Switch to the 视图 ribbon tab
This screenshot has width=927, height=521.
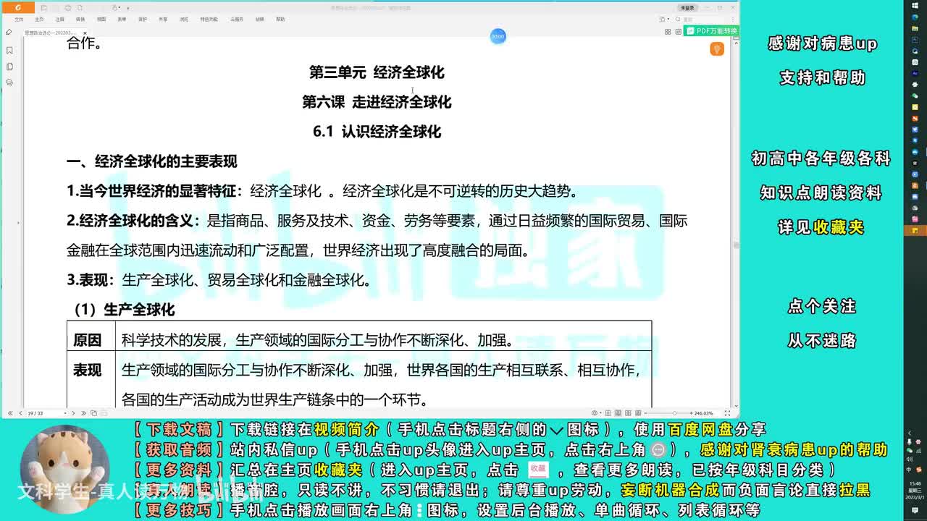[101, 20]
